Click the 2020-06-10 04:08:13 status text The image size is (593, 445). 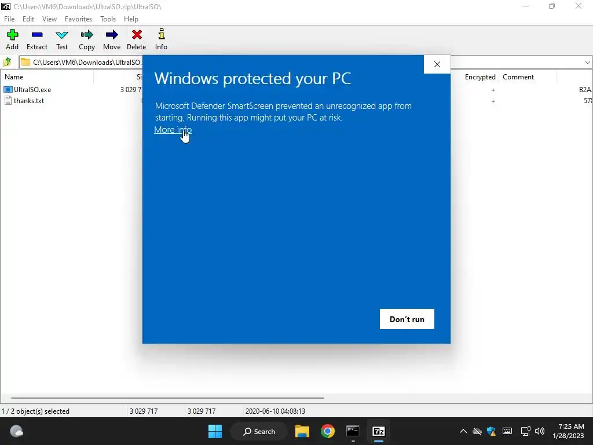coord(275,411)
